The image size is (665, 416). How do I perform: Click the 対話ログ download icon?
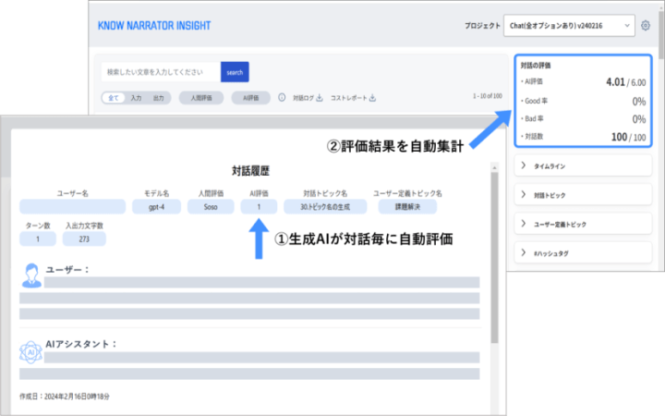pos(319,97)
